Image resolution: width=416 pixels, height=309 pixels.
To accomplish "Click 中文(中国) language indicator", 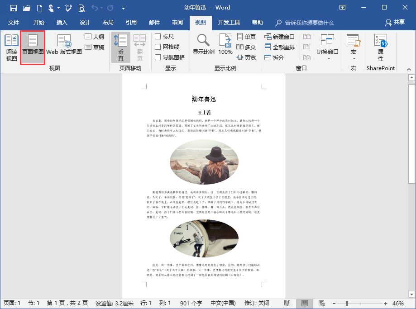I will pyautogui.click(x=223, y=303).
